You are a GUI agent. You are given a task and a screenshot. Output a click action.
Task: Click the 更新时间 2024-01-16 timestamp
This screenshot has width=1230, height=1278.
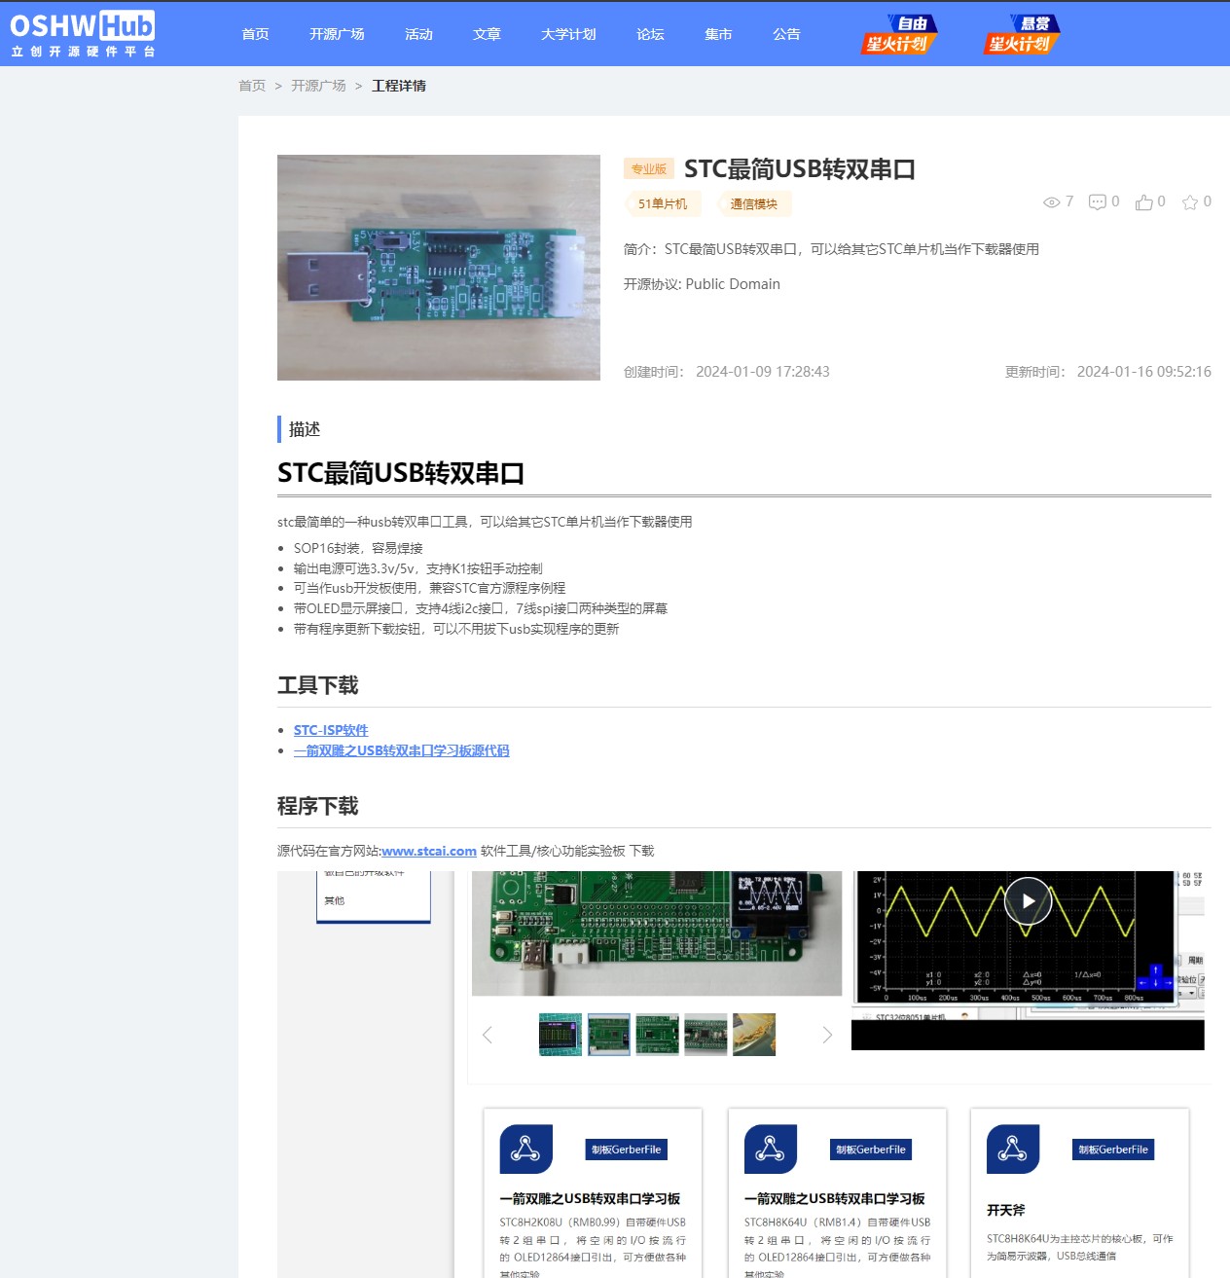[x=1108, y=372]
